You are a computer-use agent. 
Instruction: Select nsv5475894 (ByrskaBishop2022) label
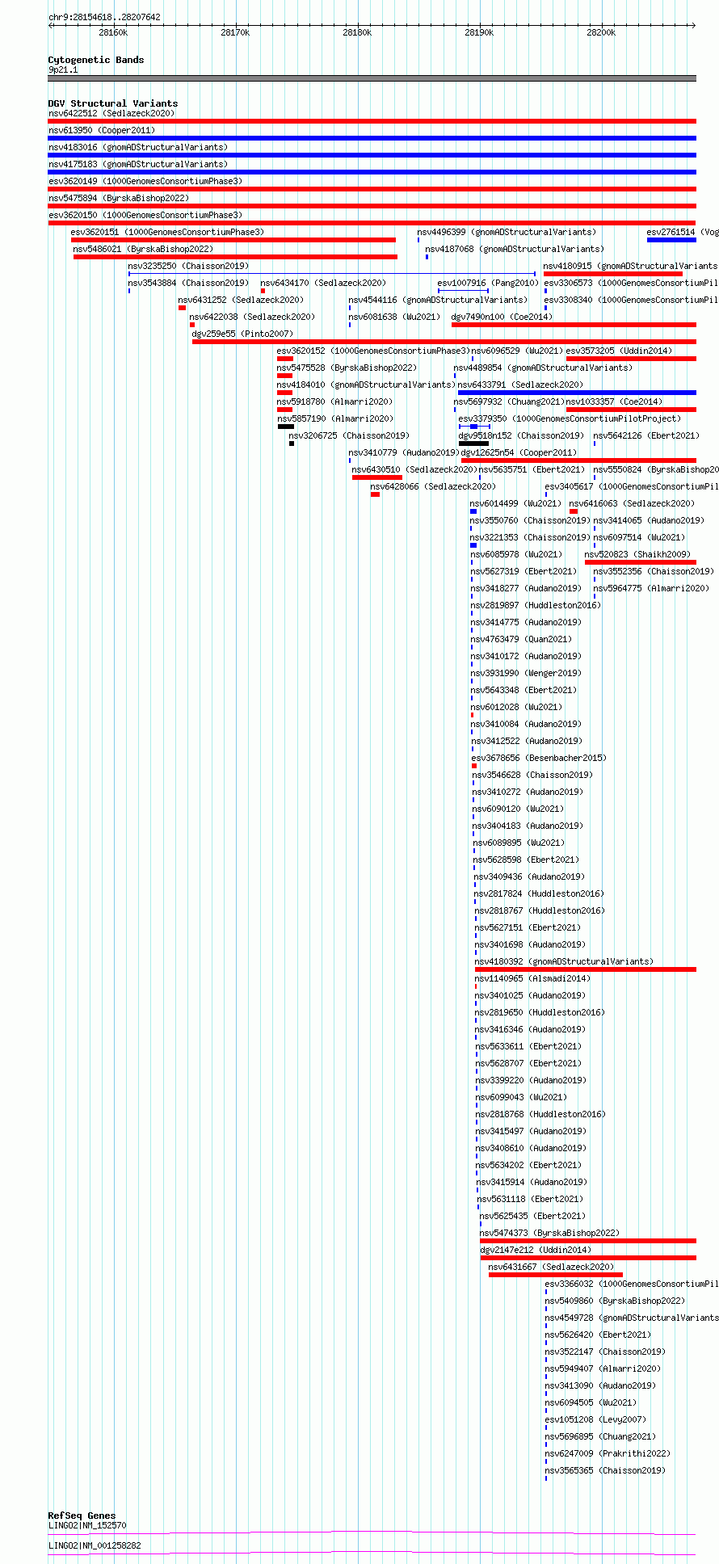pos(119,198)
